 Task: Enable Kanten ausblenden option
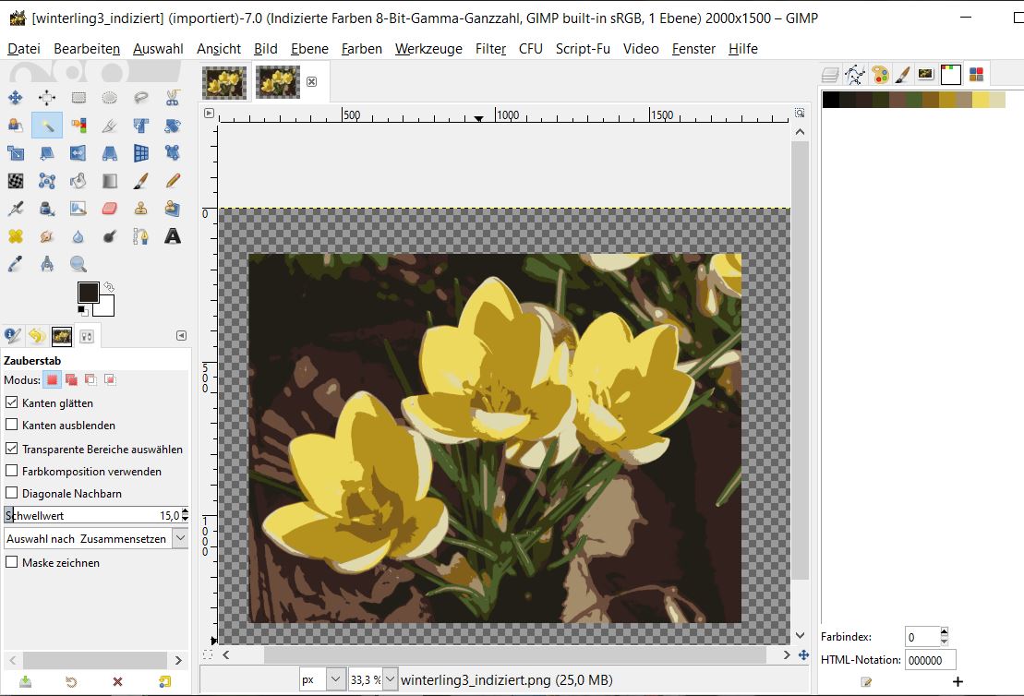12,425
